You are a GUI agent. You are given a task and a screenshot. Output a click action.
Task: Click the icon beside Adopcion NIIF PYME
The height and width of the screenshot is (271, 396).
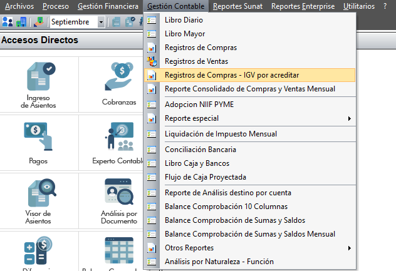pos(152,105)
